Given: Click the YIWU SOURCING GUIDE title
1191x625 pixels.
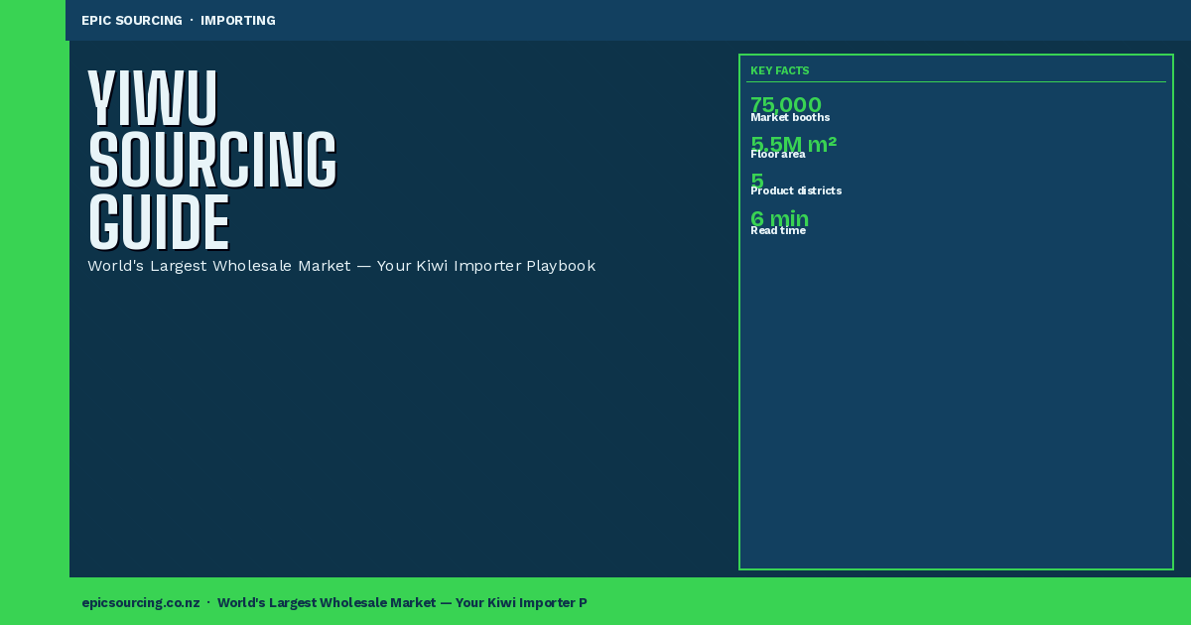Looking at the screenshot, I should [212, 159].
